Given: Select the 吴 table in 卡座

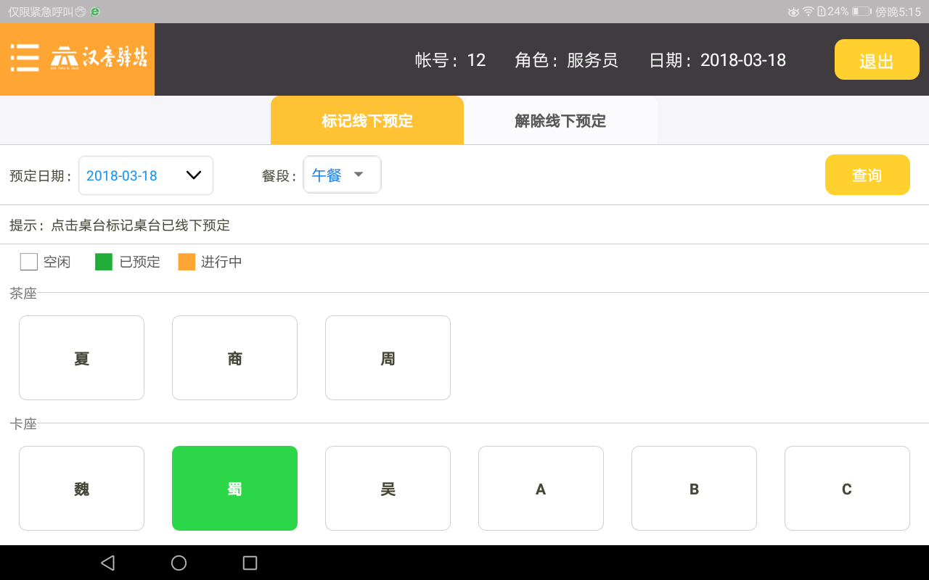Looking at the screenshot, I should pos(388,488).
